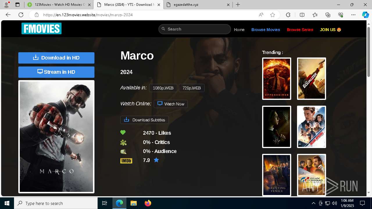The image size is (372, 209).
Task: Open the browser extensions puzzle icon
Action: [288, 15]
